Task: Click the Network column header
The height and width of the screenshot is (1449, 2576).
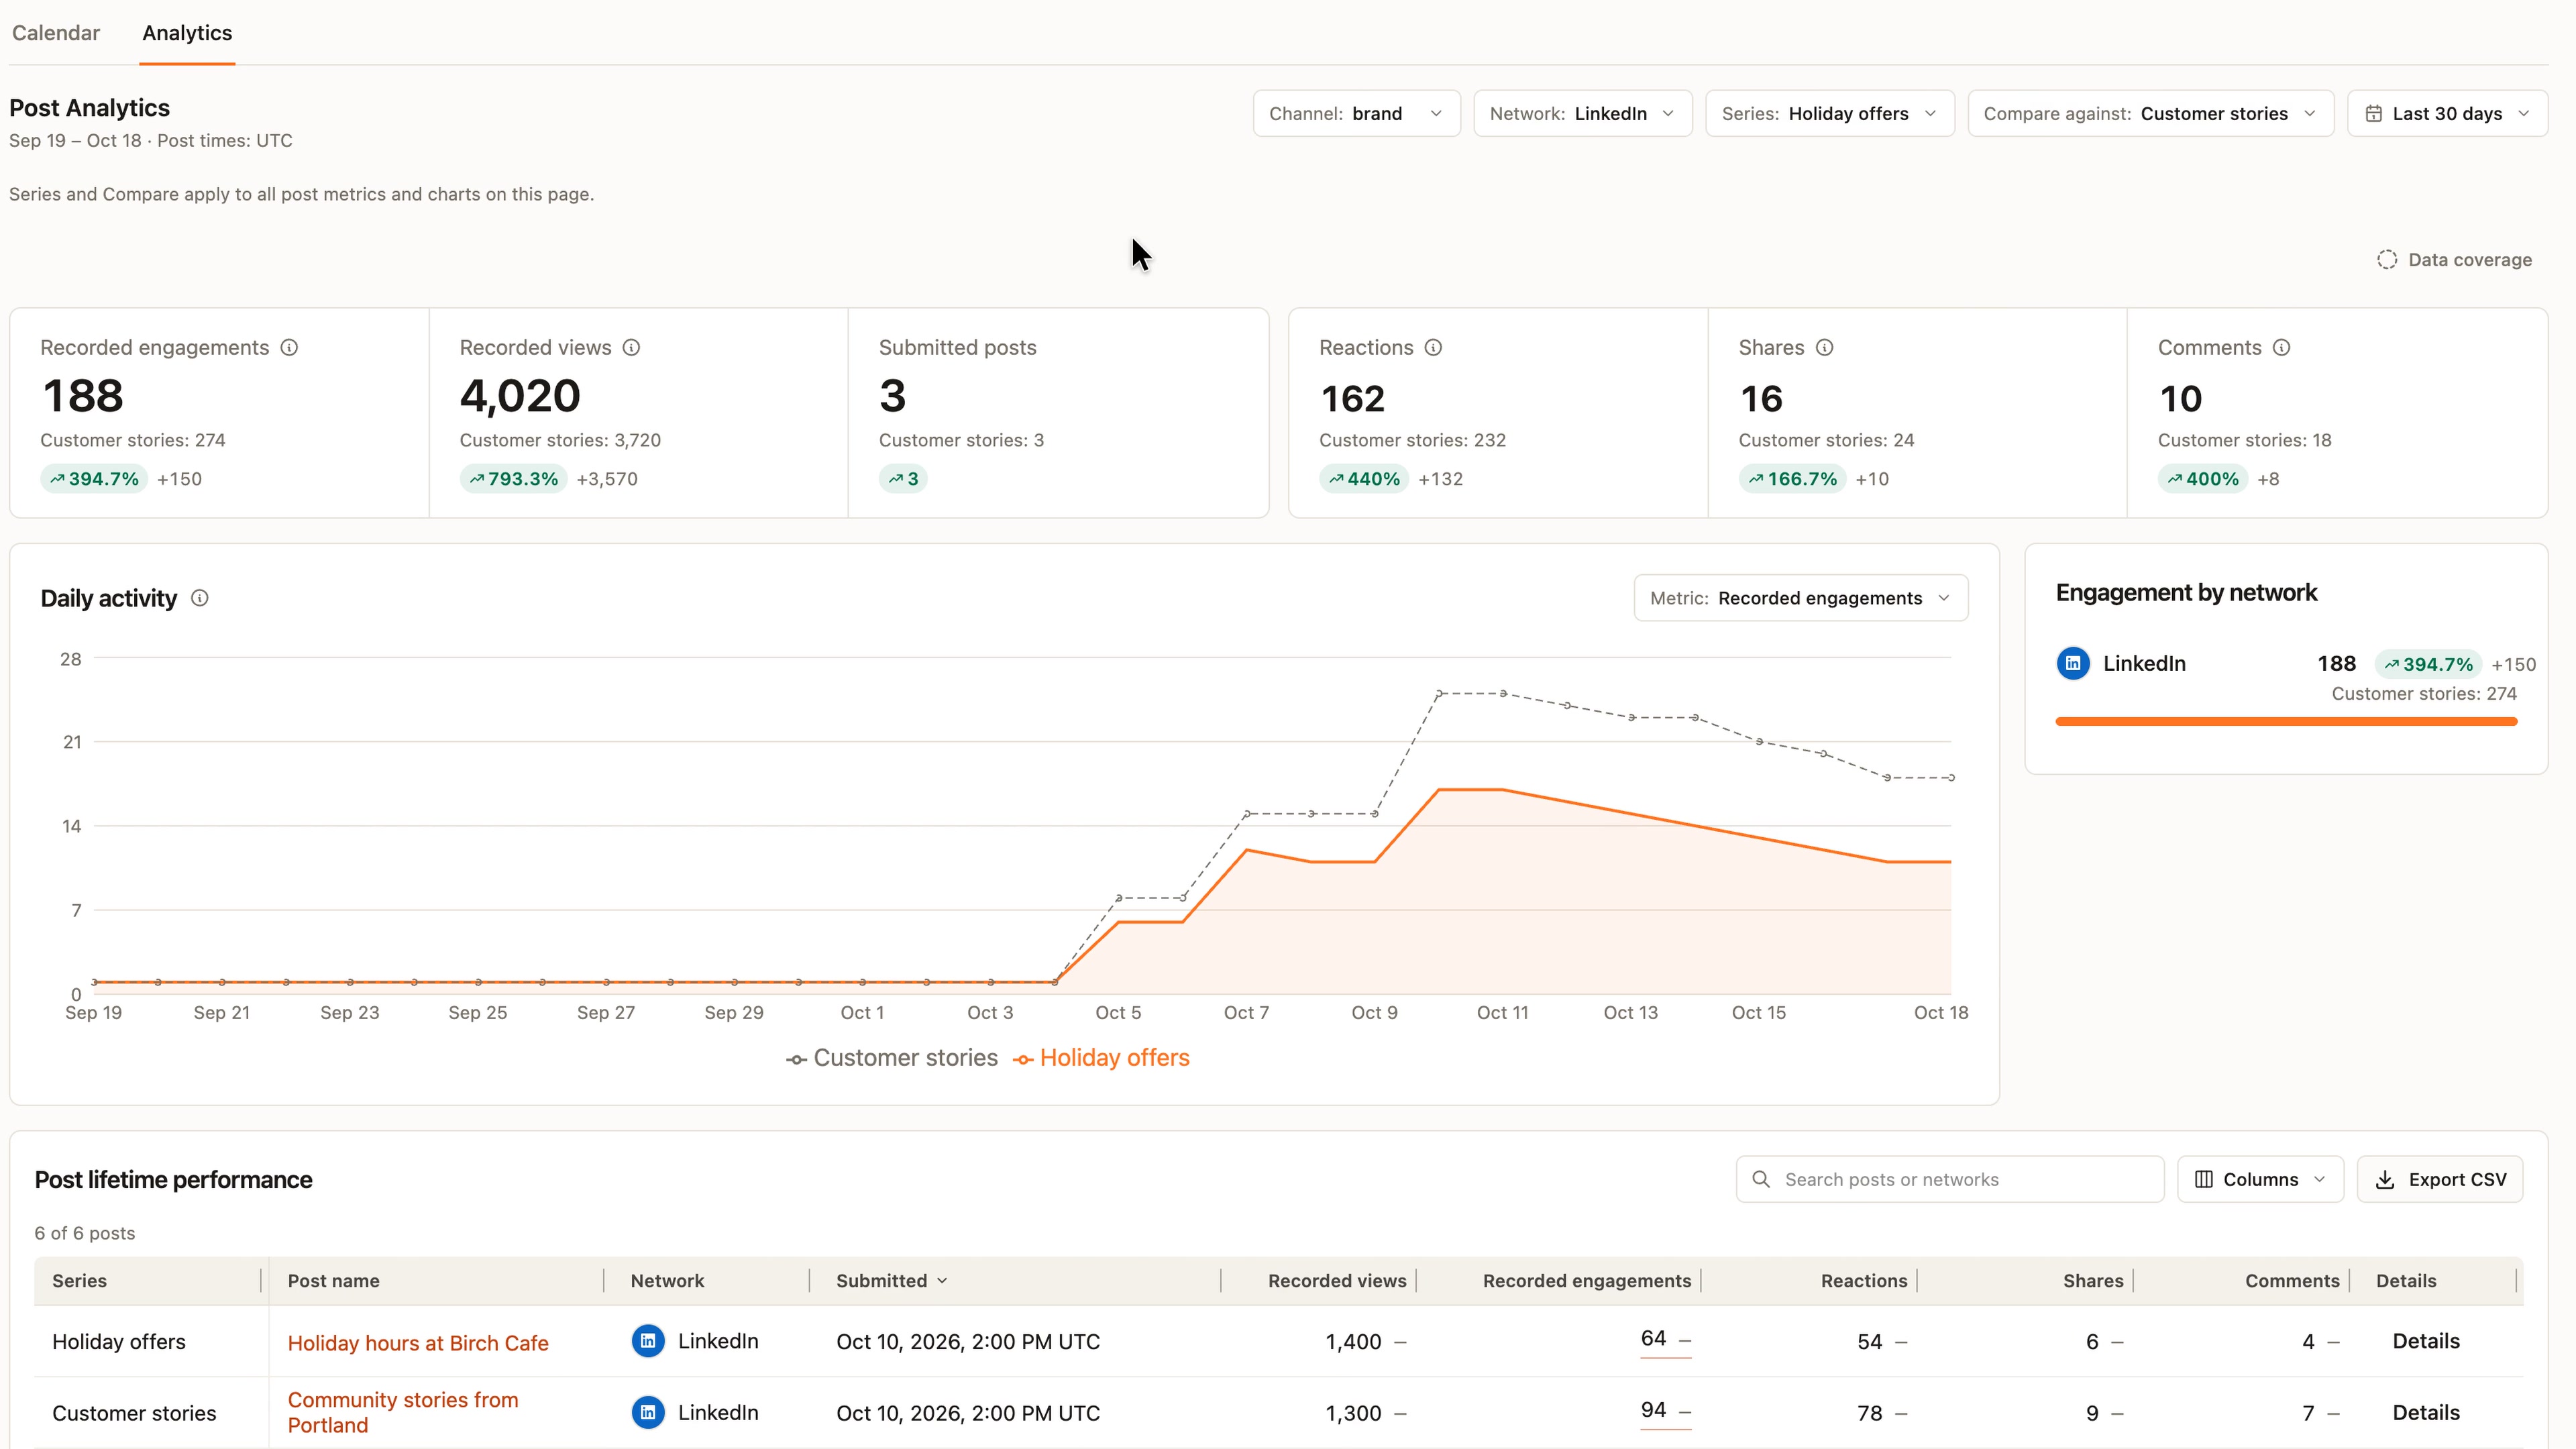Action: tap(667, 1281)
